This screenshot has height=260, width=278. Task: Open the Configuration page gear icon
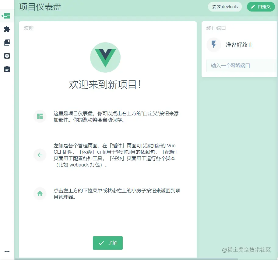pyautogui.click(x=7, y=56)
